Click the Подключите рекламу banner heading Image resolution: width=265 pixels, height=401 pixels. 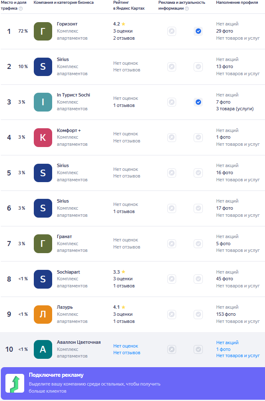point(56,375)
